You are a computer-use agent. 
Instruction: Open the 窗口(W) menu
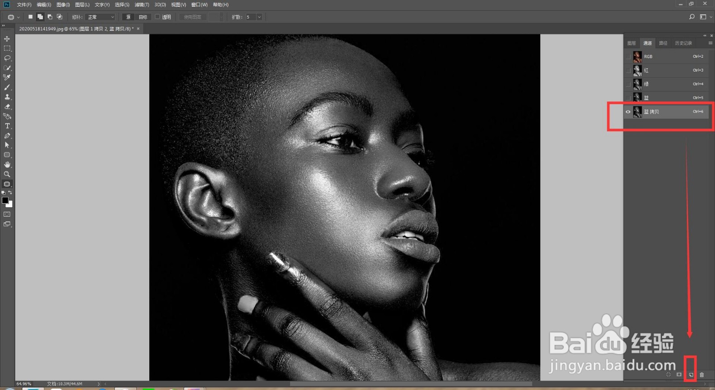pyautogui.click(x=199, y=4)
